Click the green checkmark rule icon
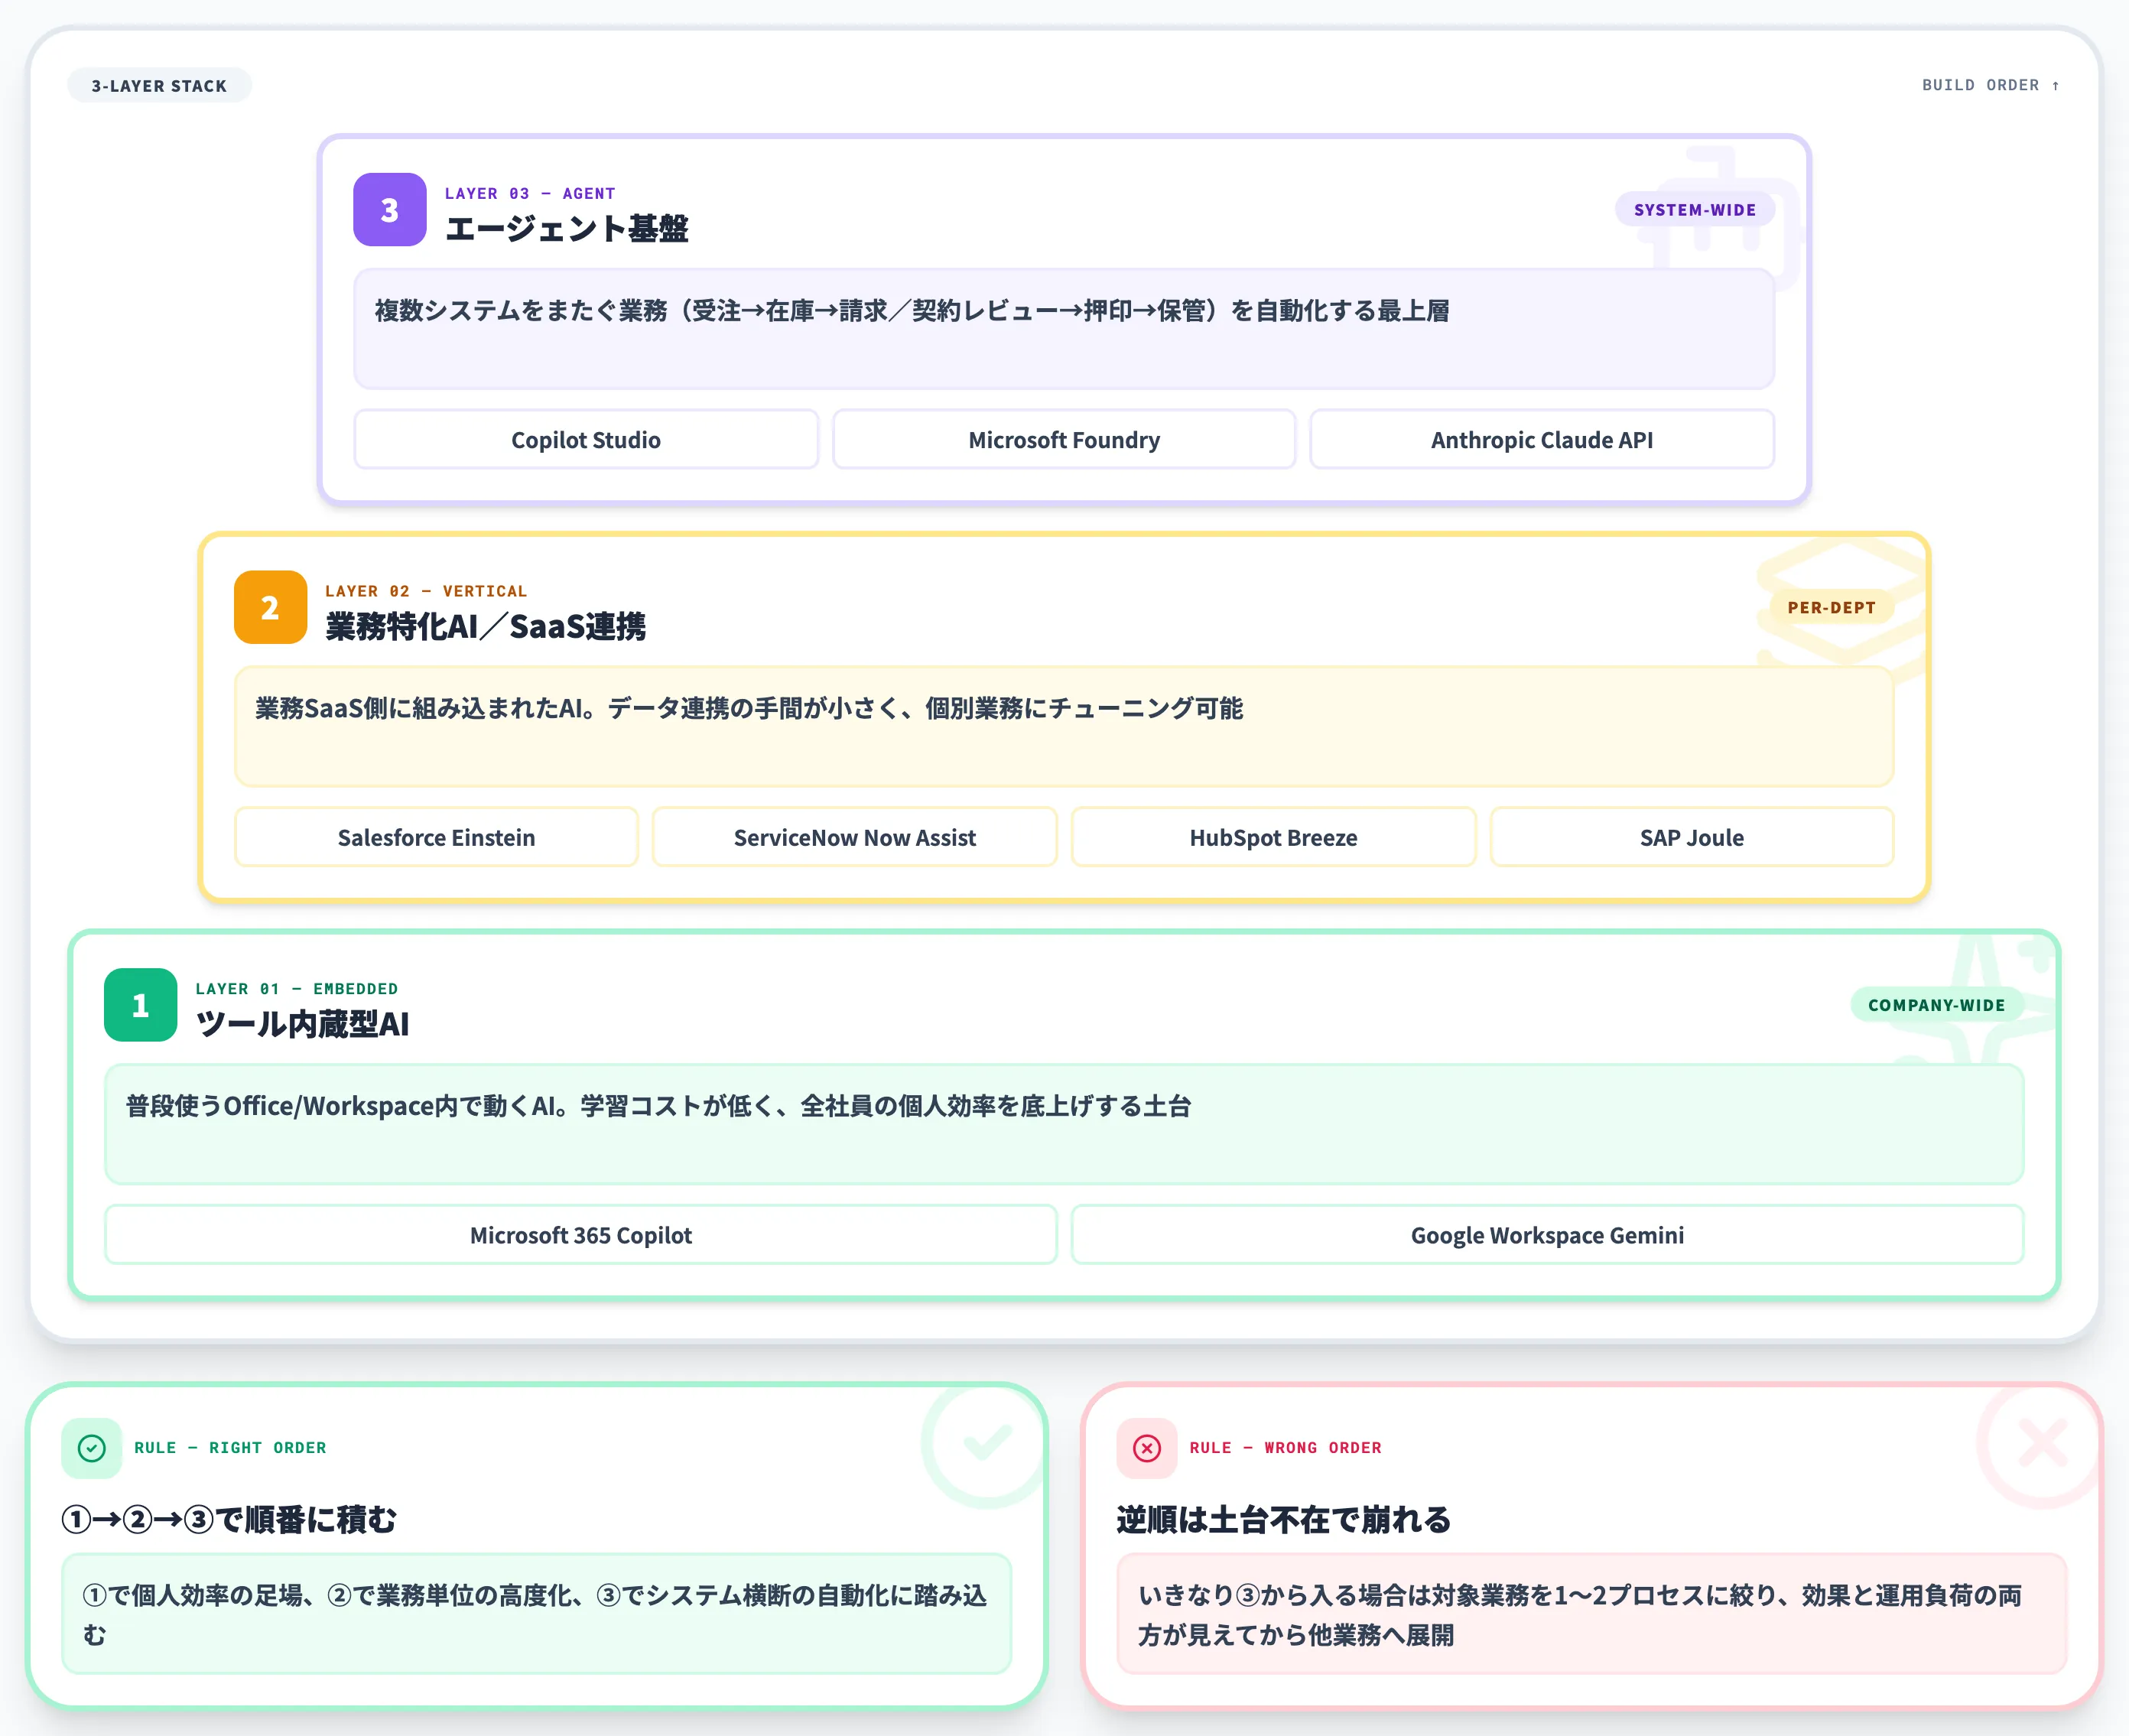Screen dimensions: 2129x1736 tap(92, 1448)
